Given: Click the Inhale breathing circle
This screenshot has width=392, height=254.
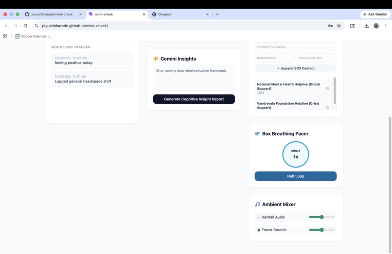Looking at the screenshot, I should pos(296,154).
